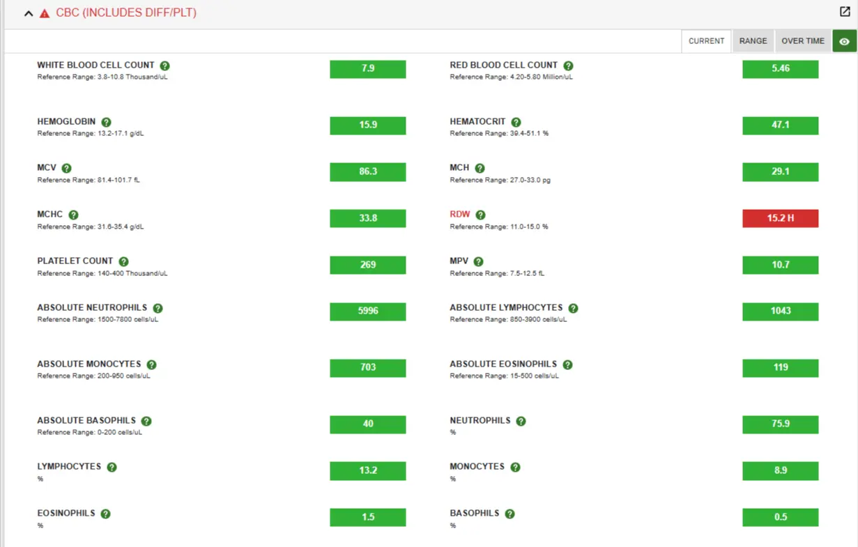Click the RDW help question mark icon
858x547 pixels.
pyautogui.click(x=480, y=215)
